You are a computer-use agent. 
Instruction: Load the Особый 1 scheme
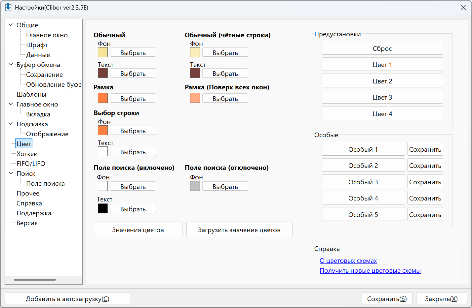[363, 149]
